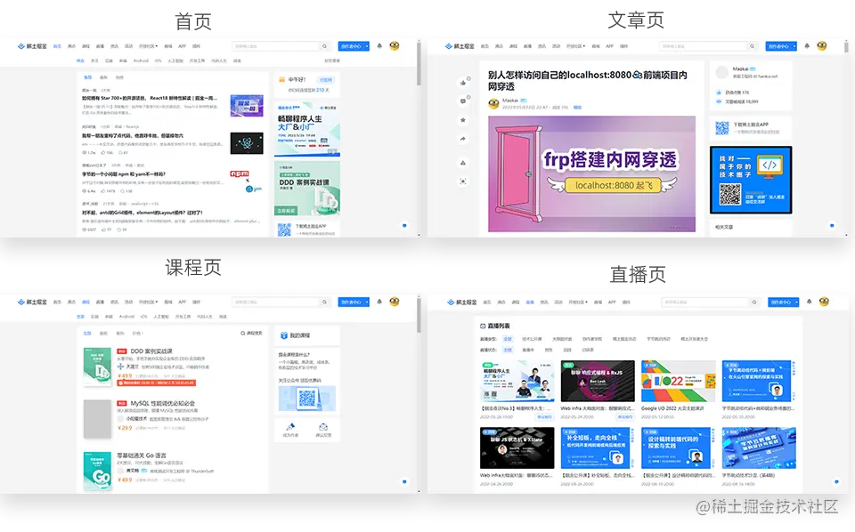Like the article via thumbs-up sidebar icon

[462, 82]
